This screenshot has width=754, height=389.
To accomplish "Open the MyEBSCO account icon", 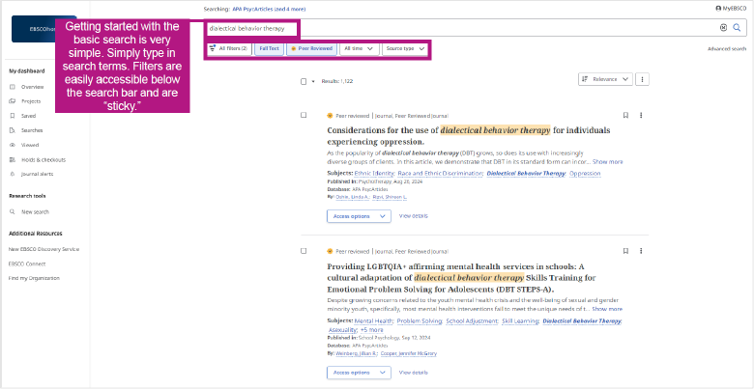I will tap(718, 9).
